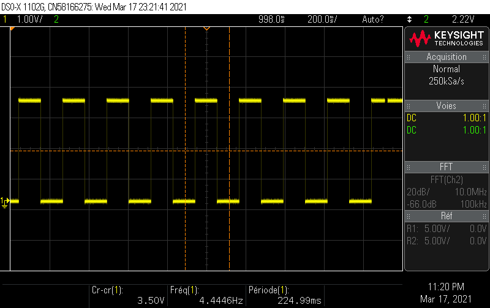Image resolution: width=490 pixels, height=308 pixels.
Task: Click the channel 1 ground reference marker
Action: 6,201
